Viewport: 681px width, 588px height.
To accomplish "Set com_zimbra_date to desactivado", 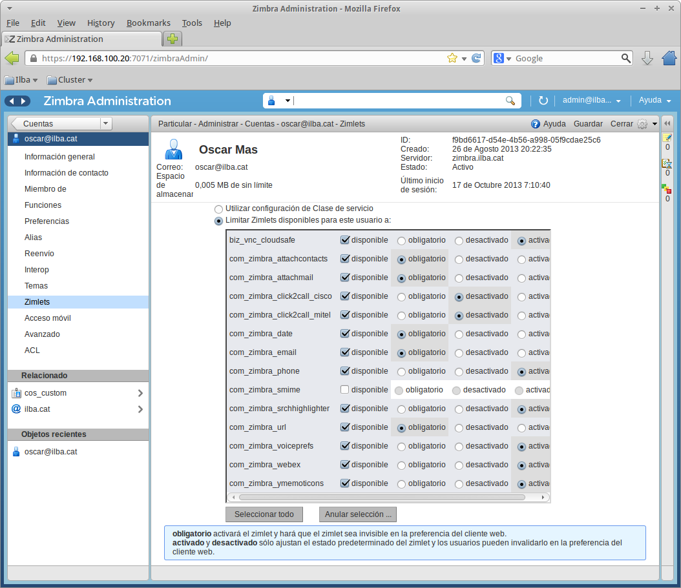I will [x=459, y=334].
